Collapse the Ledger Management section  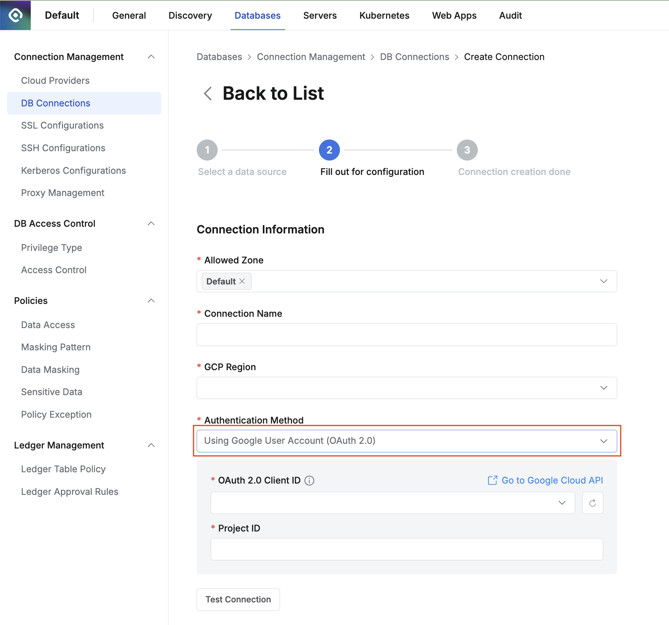pos(151,445)
